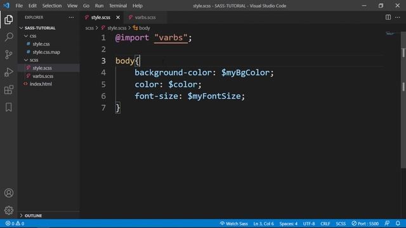Click the Explorer more actions ellipsis
Image resolution: width=406 pixels, height=228 pixels.
[x=71, y=17]
